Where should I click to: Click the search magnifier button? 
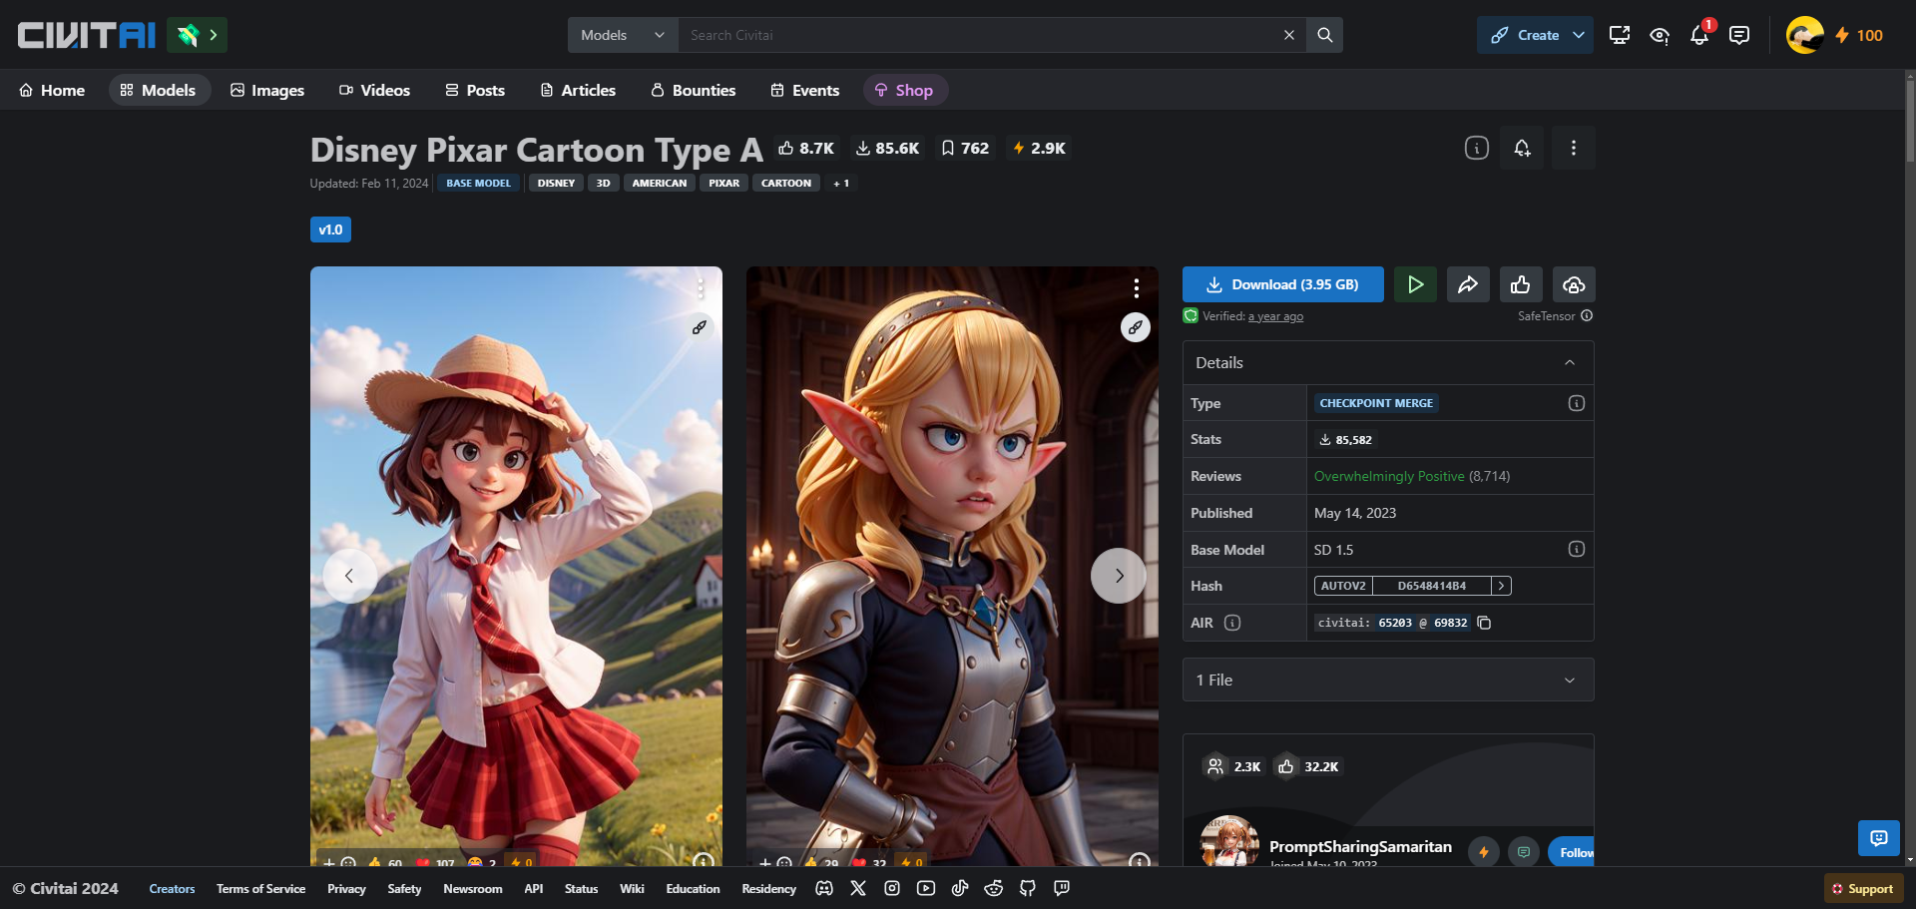click(x=1324, y=35)
